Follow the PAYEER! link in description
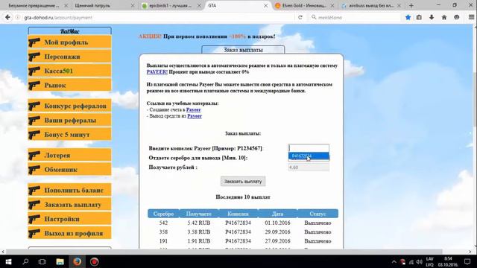The width and height of the screenshot is (477, 268). [157, 72]
